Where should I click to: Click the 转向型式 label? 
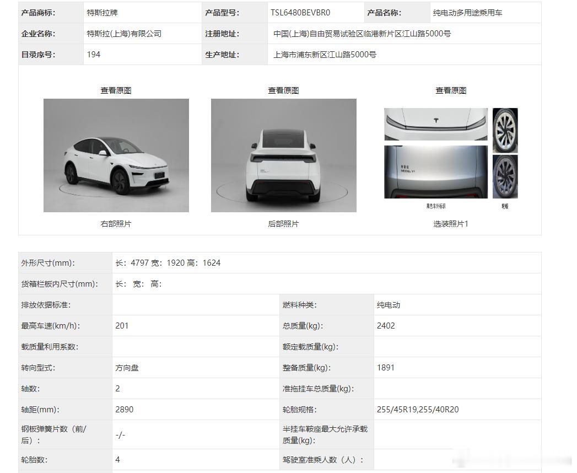point(38,368)
